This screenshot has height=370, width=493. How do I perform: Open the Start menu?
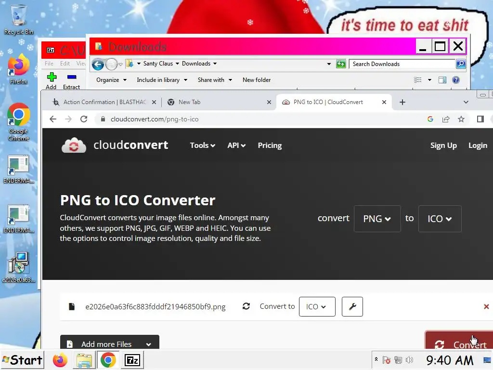pyautogui.click(x=22, y=360)
